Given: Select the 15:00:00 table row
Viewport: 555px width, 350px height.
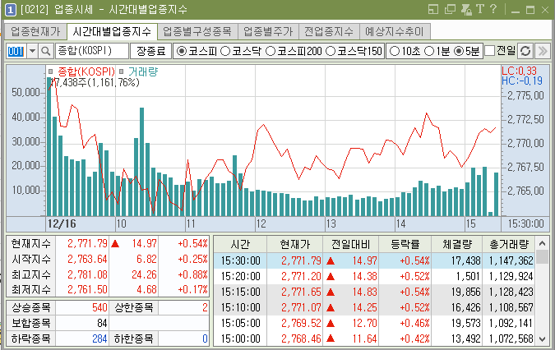Looking at the screenshot, I should click(x=374, y=338).
